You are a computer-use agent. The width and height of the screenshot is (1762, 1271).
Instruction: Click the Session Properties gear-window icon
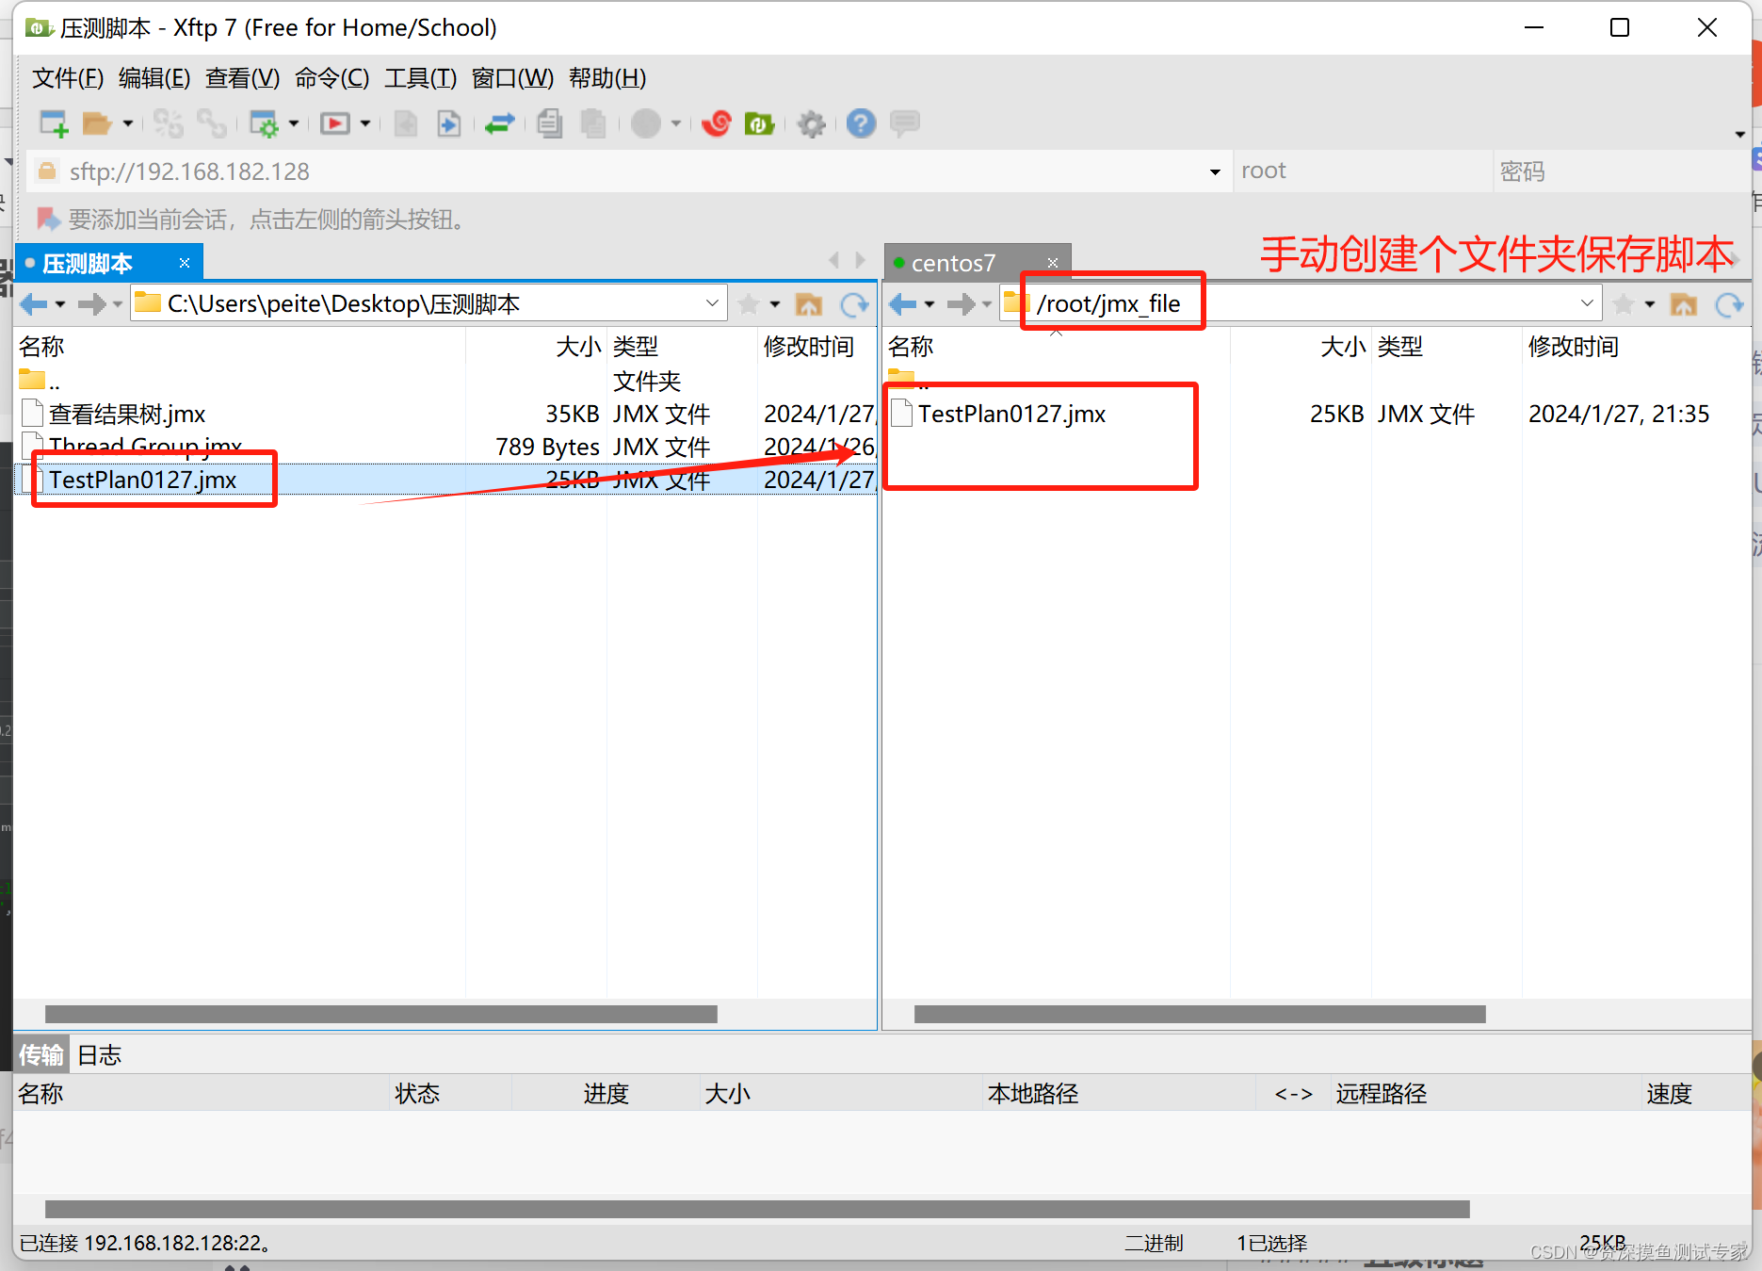tap(264, 123)
